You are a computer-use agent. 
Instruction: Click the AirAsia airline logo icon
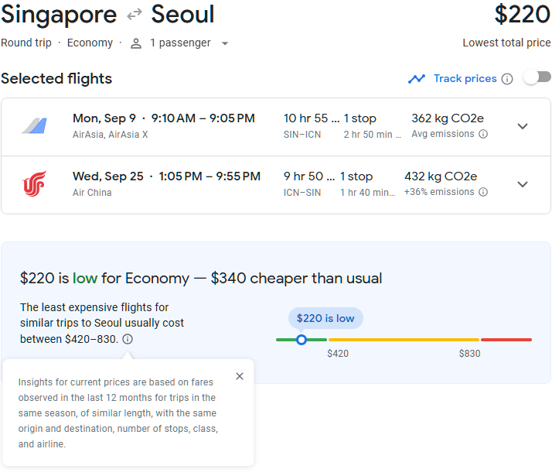[x=34, y=126]
